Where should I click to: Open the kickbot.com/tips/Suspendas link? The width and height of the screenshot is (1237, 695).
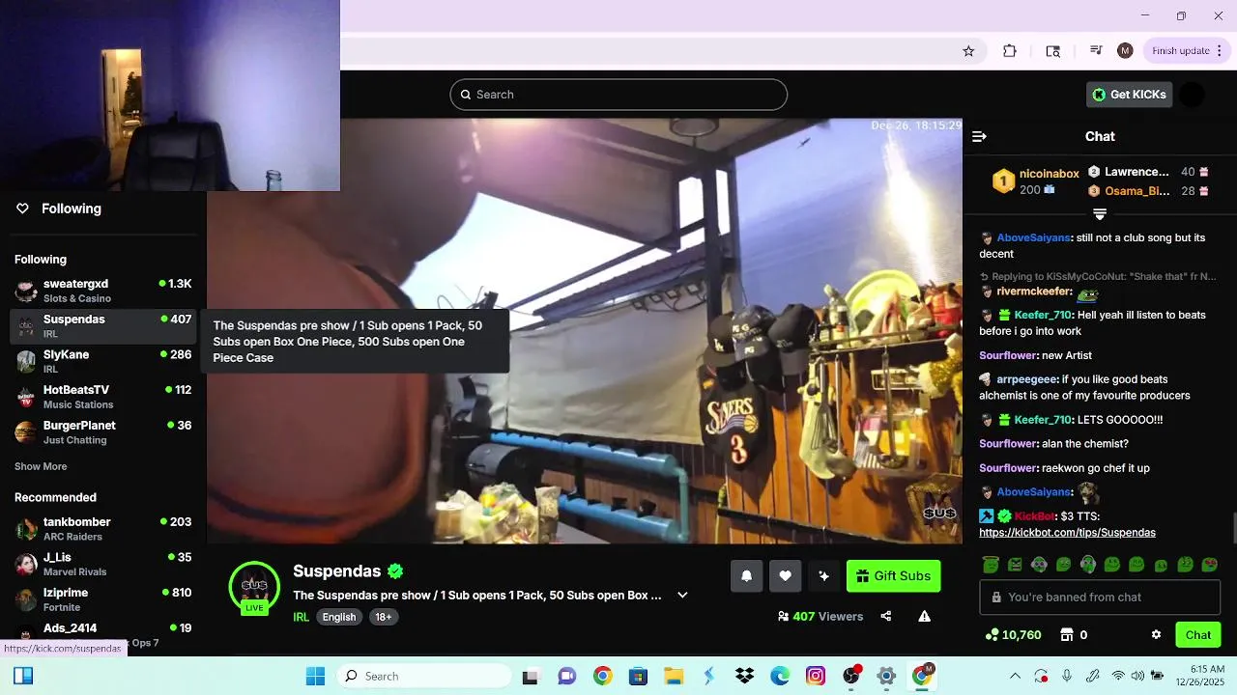pyautogui.click(x=1067, y=533)
